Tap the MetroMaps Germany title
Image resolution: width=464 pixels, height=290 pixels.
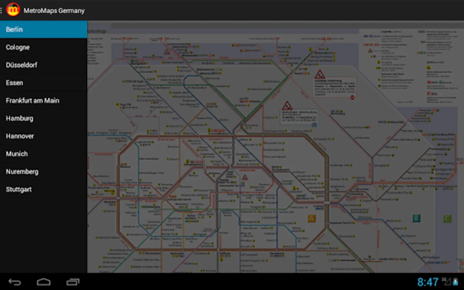pos(54,11)
